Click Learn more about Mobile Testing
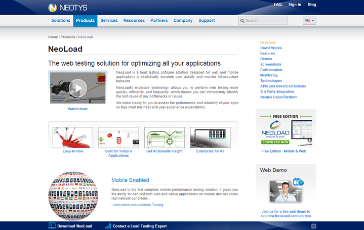This screenshot has height=230, width=364. click(137, 205)
